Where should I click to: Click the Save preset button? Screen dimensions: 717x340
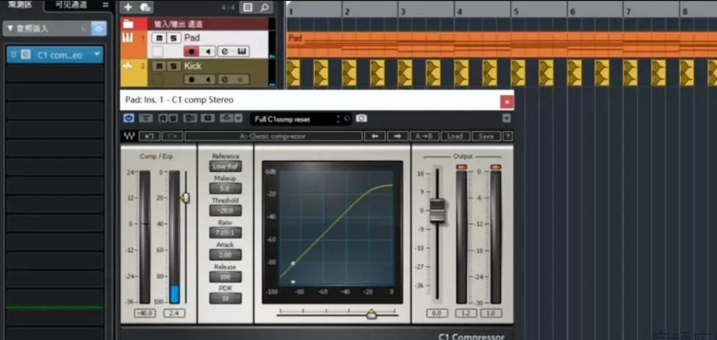(x=486, y=136)
